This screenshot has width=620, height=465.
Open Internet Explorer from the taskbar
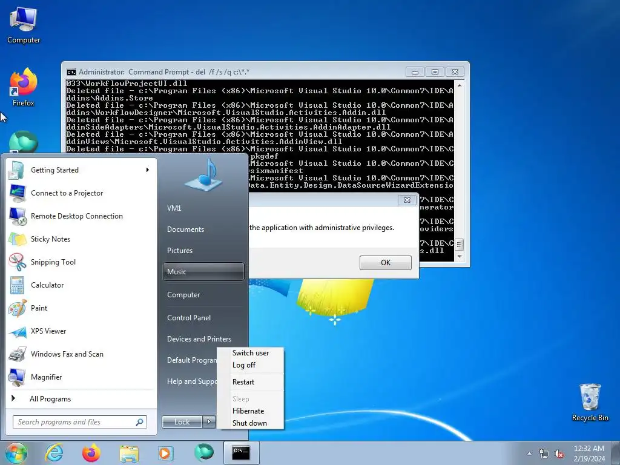coord(54,453)
